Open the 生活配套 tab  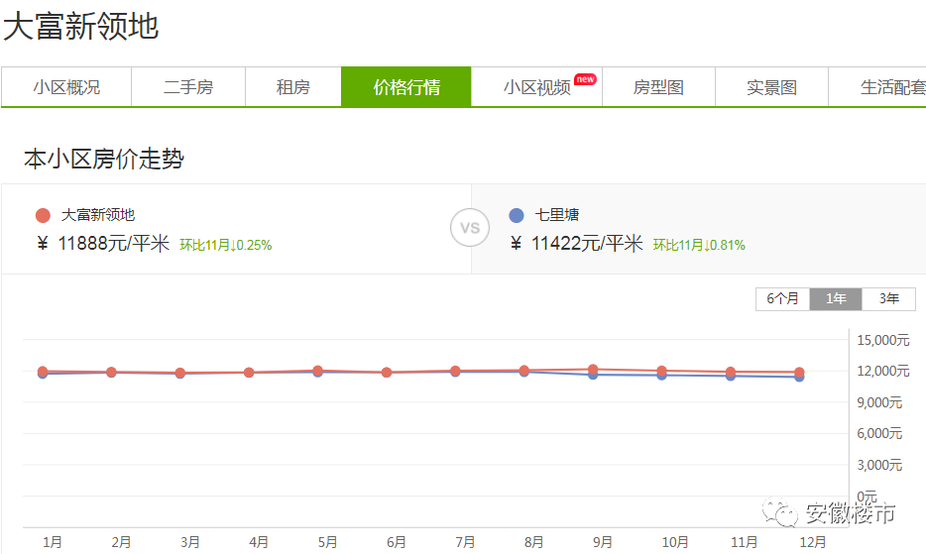point(877,87)
